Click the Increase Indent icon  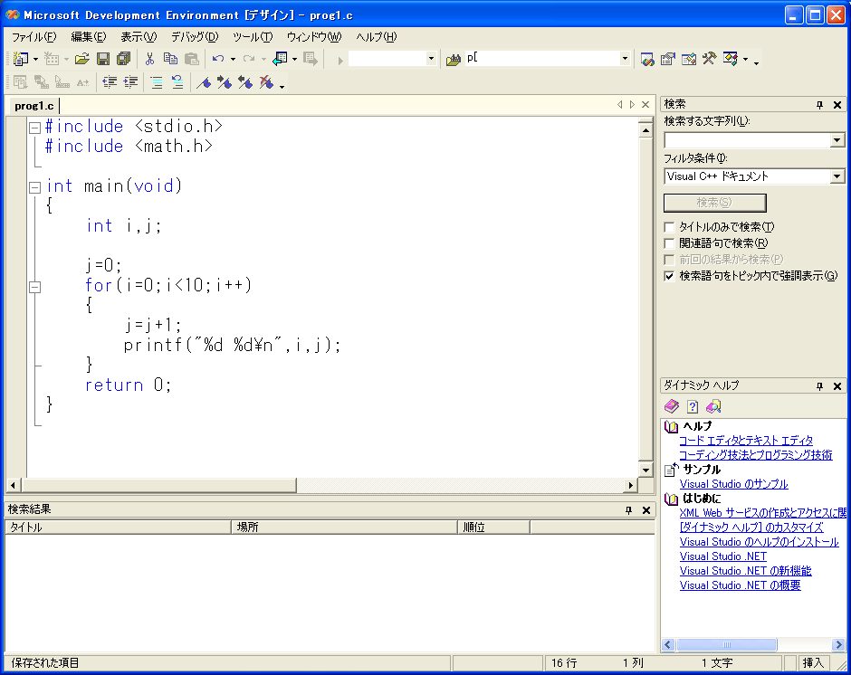[130, 82]
